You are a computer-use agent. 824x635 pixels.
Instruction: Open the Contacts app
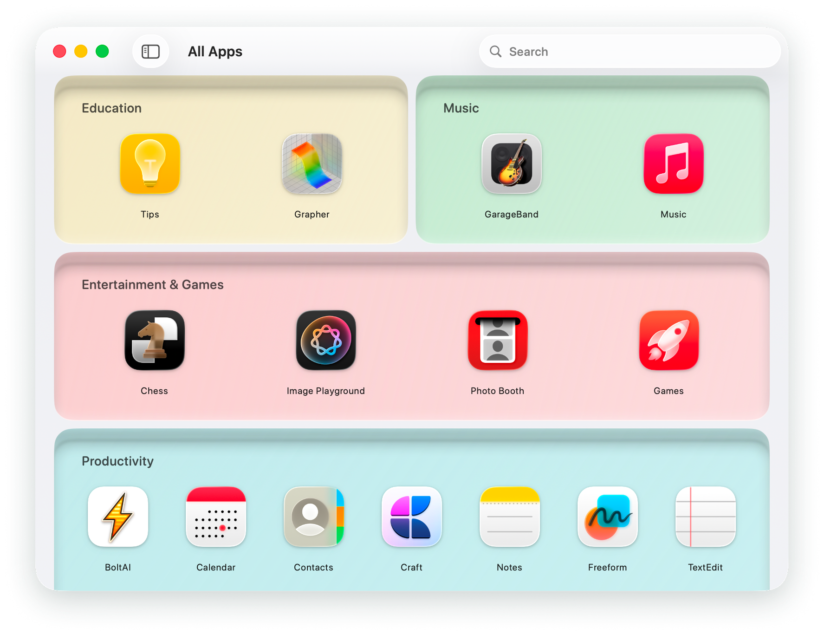tap(314, 517)
